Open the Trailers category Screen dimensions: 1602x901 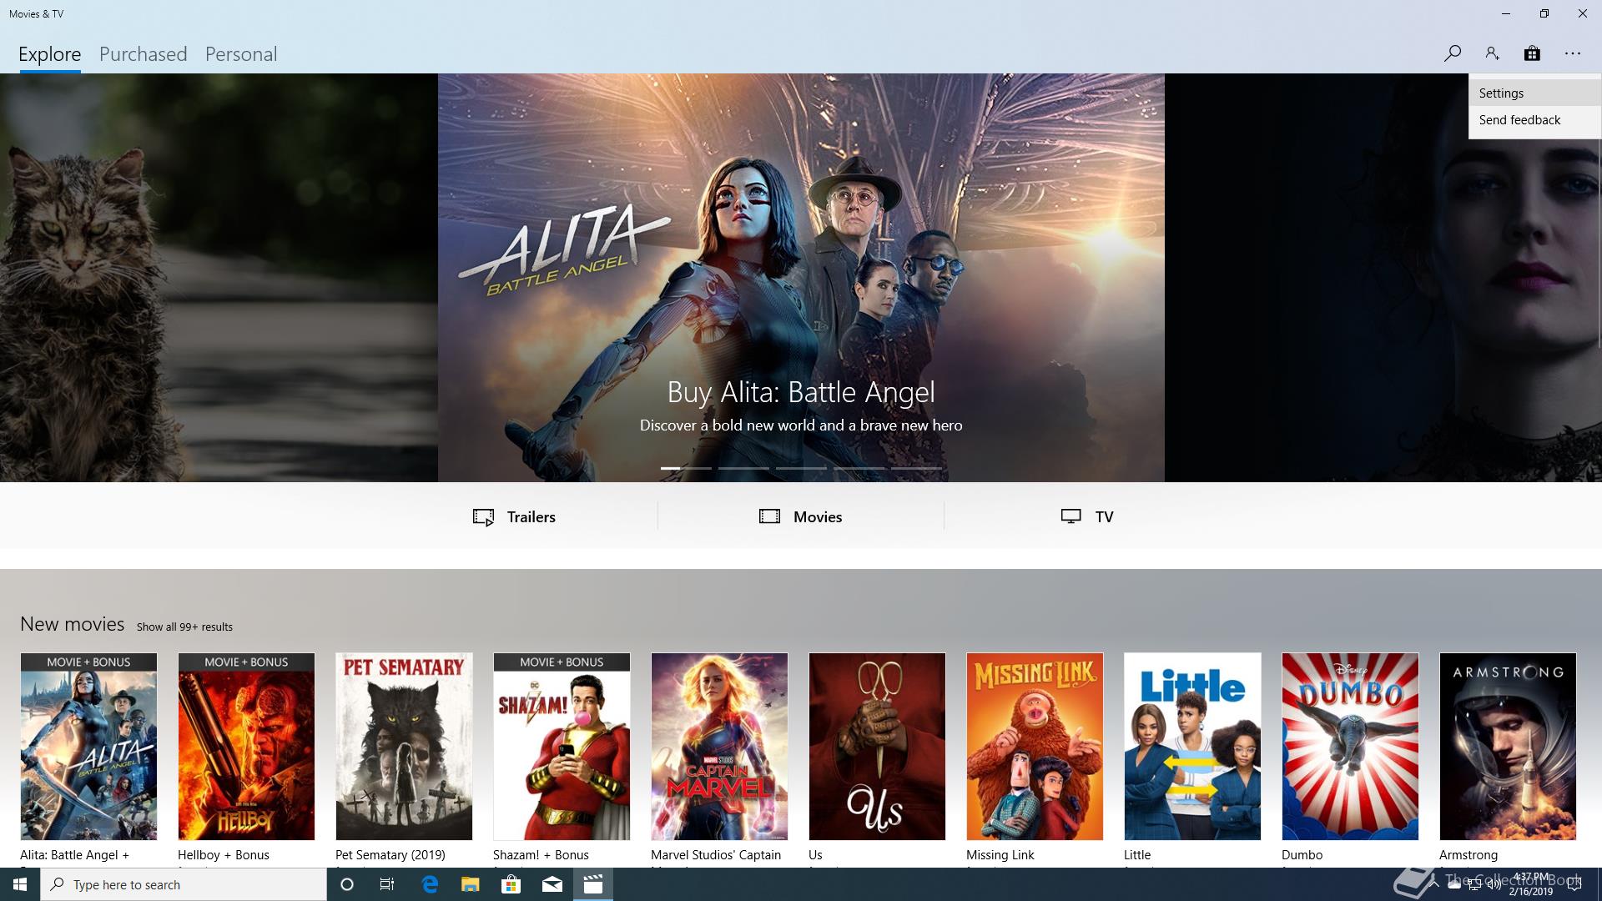coord(514,516)
